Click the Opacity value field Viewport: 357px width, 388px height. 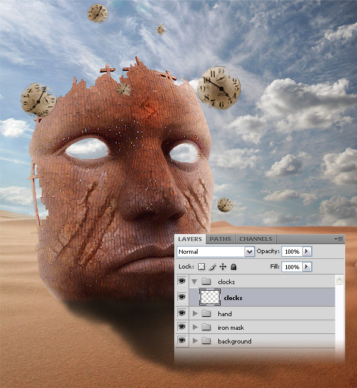(x=292, y=252)
